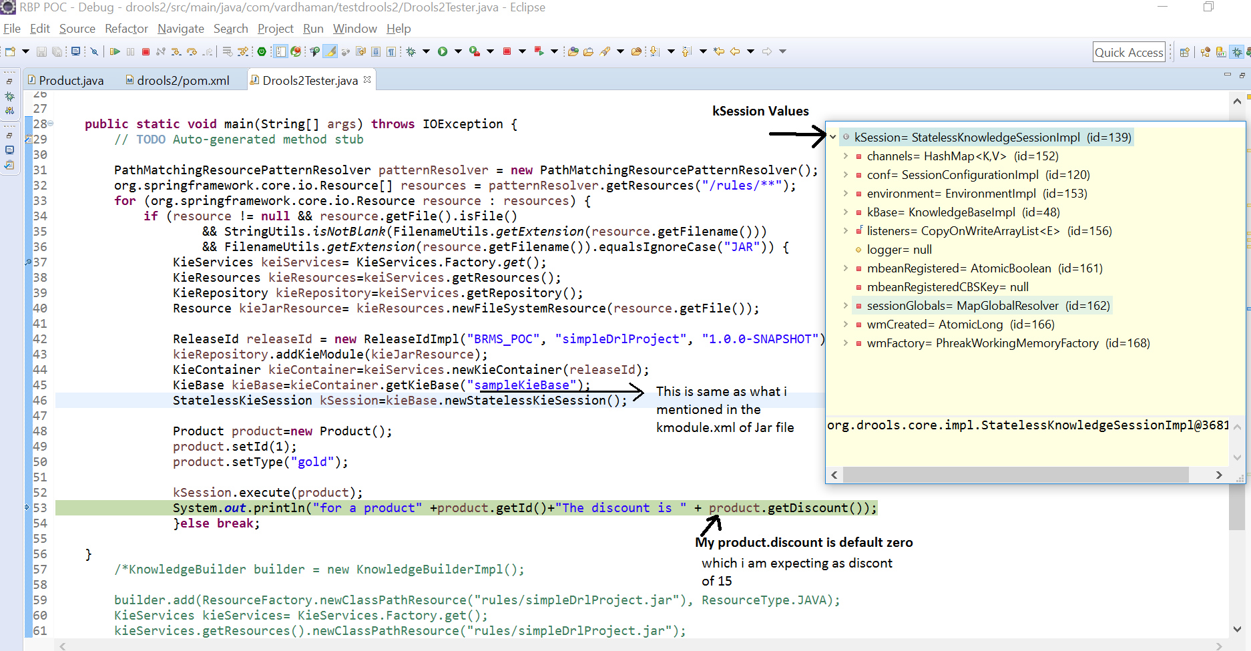Screen dimensions: 1251x651
Task: Click the green Run icon
Action: 442,51
